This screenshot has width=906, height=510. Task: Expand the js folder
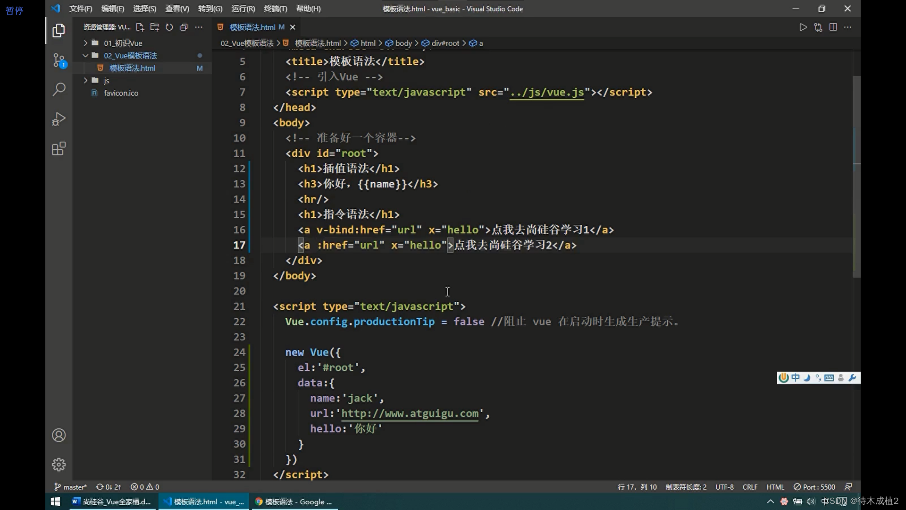[142, 81]
